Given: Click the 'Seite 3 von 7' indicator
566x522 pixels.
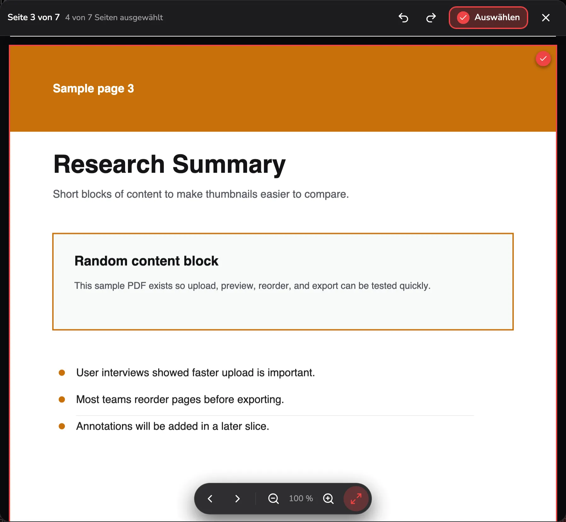Looking at the screenshot, I should pyautogui.click(x=33, y=17).
